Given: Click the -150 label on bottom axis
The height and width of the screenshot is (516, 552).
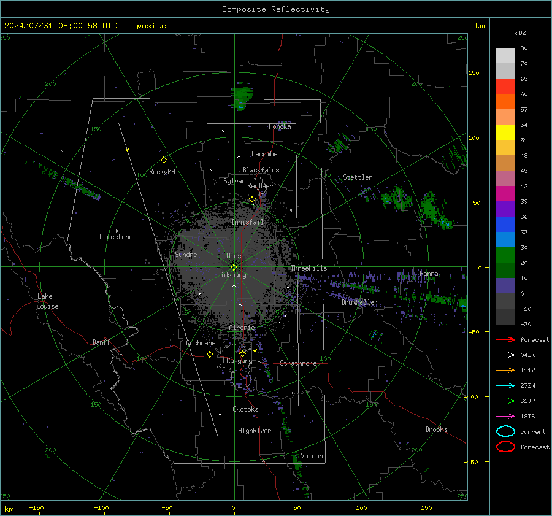Looking at the screenshot, I should click(36, 507).
